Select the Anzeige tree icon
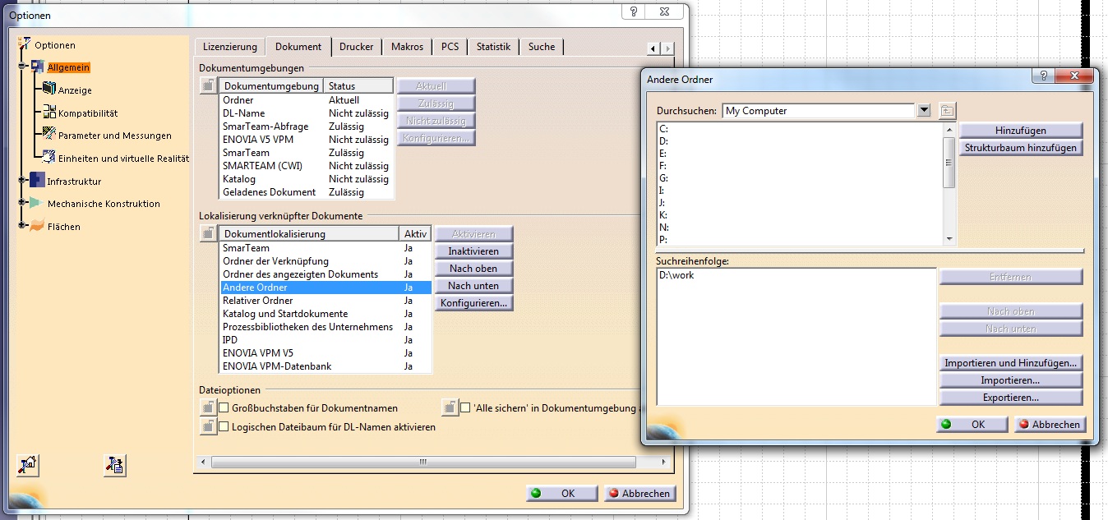Image resolution: width=1108 pixels, height=520 pixels. [x=49, y=90]
